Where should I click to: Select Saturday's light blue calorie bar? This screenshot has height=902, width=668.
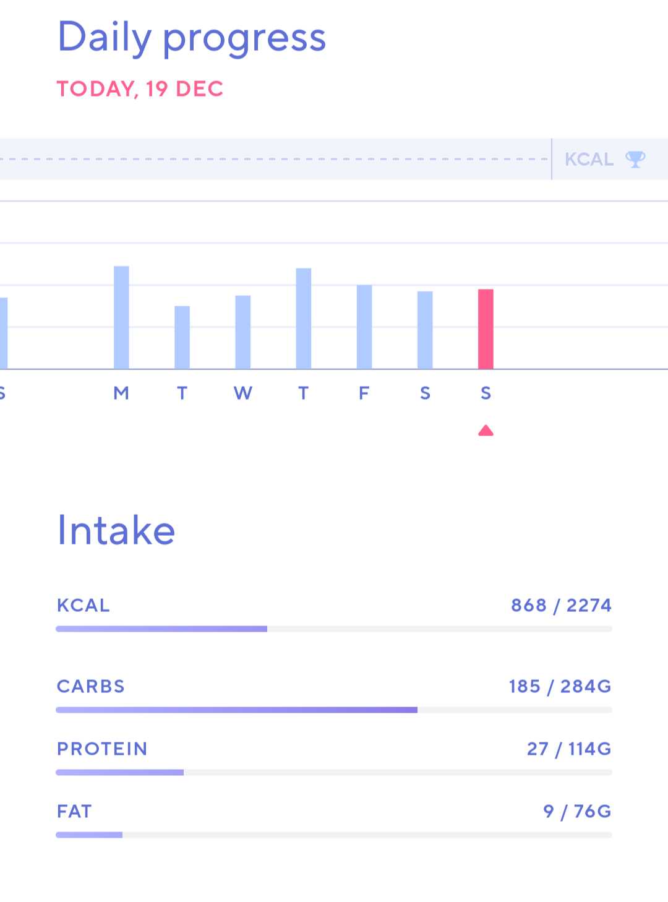[x=425, y=330]
